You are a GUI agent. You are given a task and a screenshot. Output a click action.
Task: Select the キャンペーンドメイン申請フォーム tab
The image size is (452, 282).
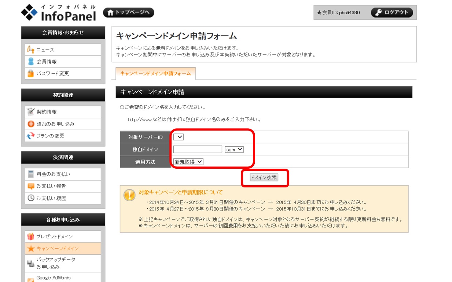click(155, 73)
